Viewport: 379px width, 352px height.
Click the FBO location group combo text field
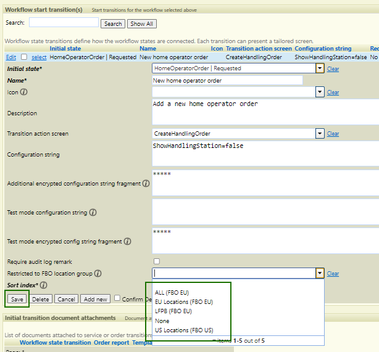pyautogui.click(x=234, y=273)
